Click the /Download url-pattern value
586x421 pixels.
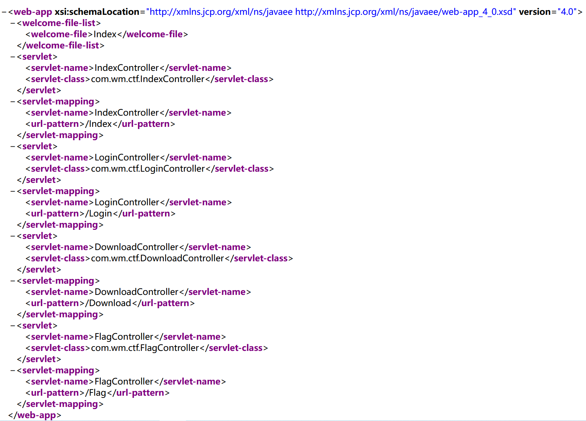click(108, 303)
